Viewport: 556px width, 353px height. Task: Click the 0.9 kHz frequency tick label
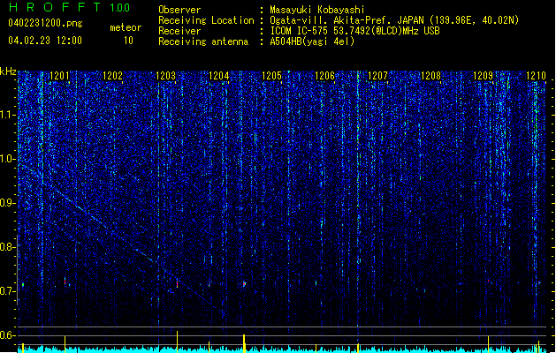tap(7, 203)
